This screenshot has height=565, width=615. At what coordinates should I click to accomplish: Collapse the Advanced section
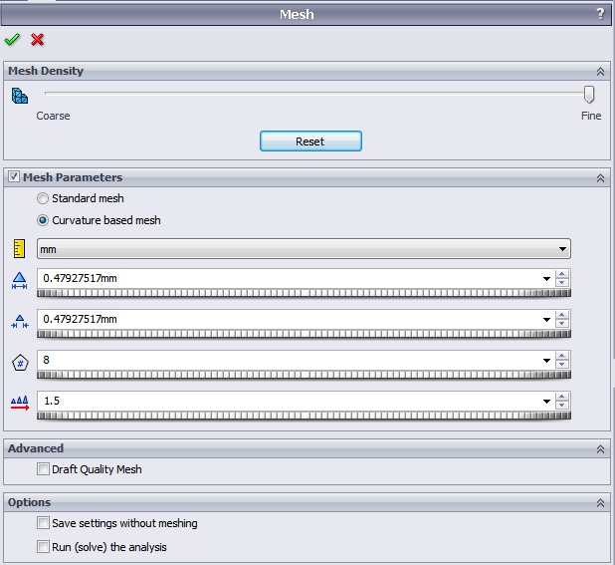(600, 449)
